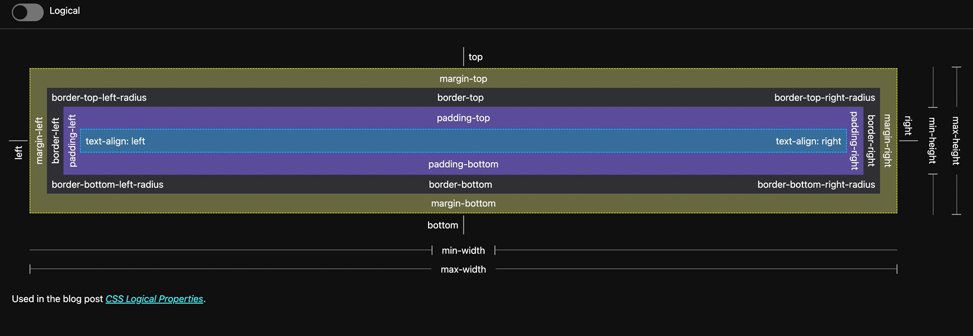Click the padding-bottom label
Viewport: 973px width, 336px height.
coord(463,164)
